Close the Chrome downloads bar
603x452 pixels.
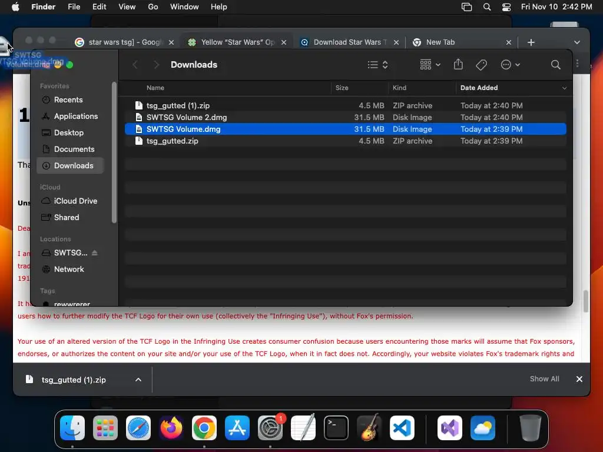coord(579,379)
